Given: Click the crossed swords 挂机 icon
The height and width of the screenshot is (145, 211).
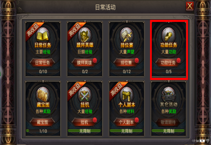Looking at the screenshot, I should (x=85, y=94).
